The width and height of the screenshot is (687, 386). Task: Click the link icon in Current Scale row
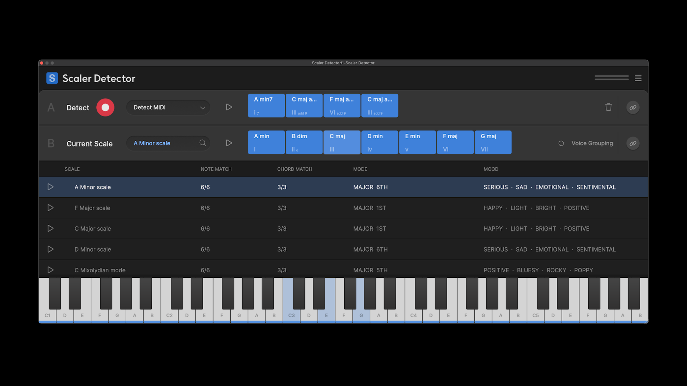[x=633, y=143]
